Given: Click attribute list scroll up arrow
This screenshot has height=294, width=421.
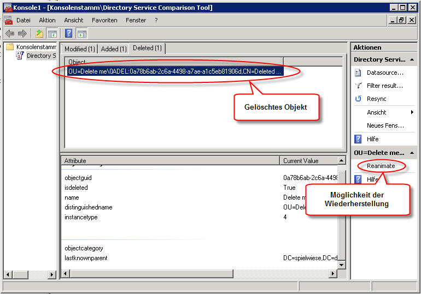Looking at the screenshot, I should (x=341, y=161).
